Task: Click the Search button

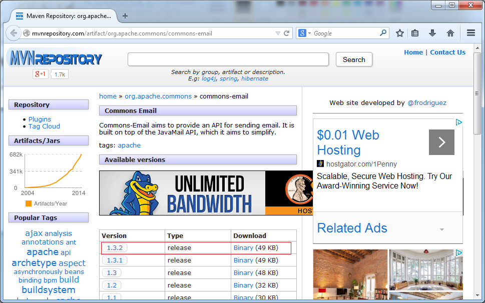Action: click(354, 59)
